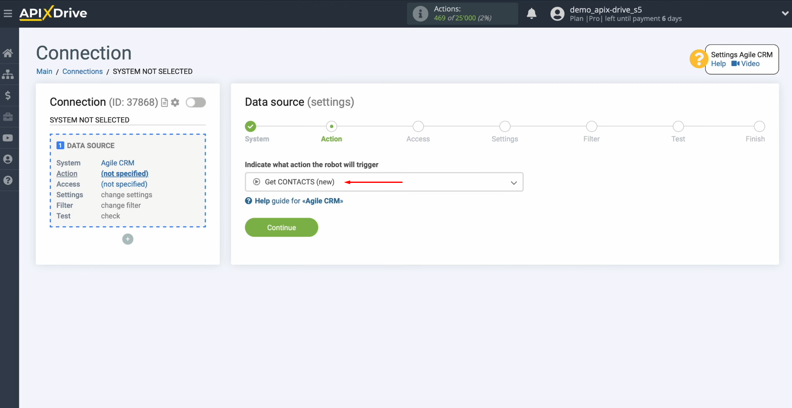The height and width of the screenshot is (408, 792).
Task: Enable the connection on/off switch
Action: click(195, 102)
